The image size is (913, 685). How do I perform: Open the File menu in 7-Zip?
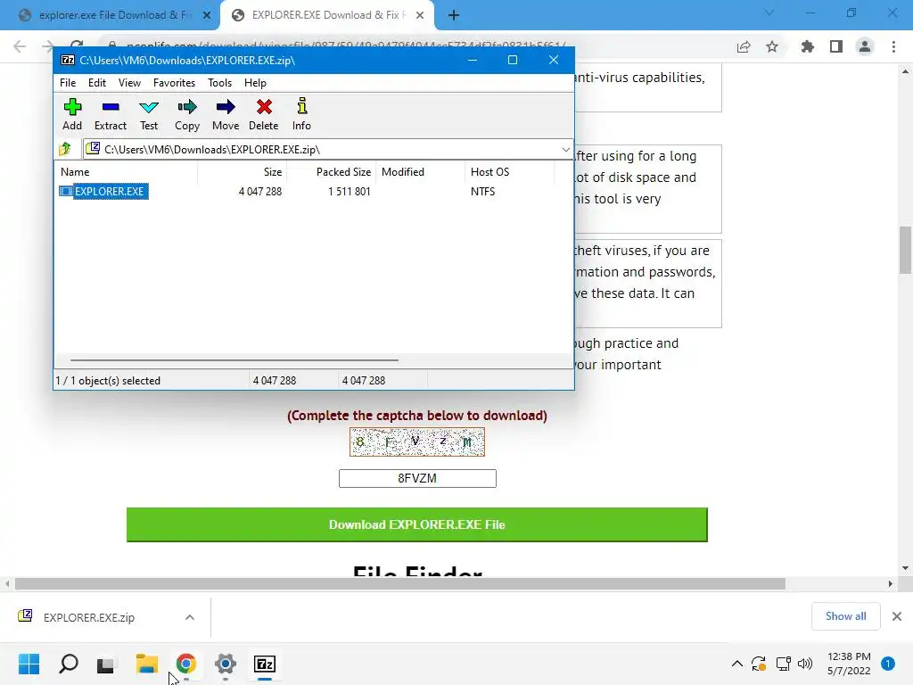point(68,83)
